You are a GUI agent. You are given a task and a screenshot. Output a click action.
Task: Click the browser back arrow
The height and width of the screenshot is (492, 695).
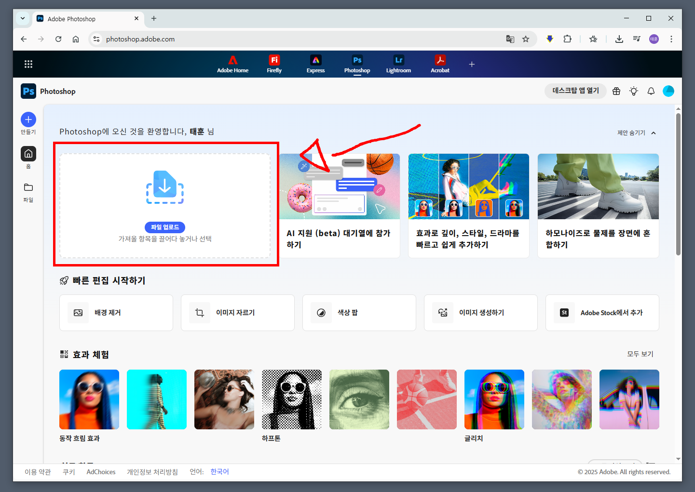(24, 39)
